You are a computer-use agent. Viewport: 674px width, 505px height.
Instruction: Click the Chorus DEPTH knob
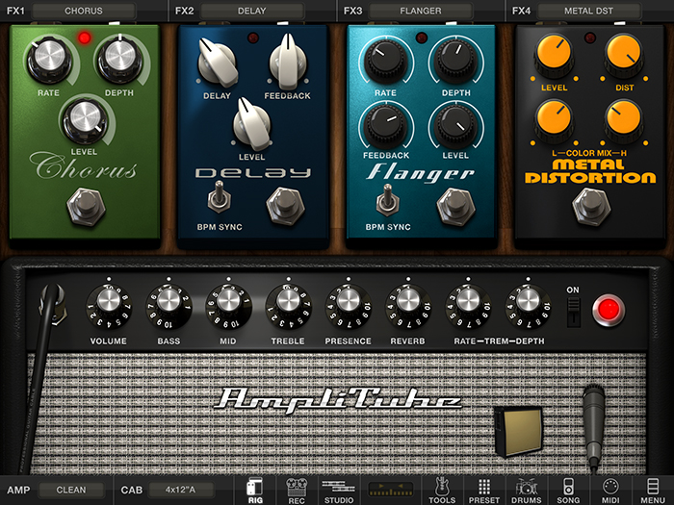pos(120,59)
